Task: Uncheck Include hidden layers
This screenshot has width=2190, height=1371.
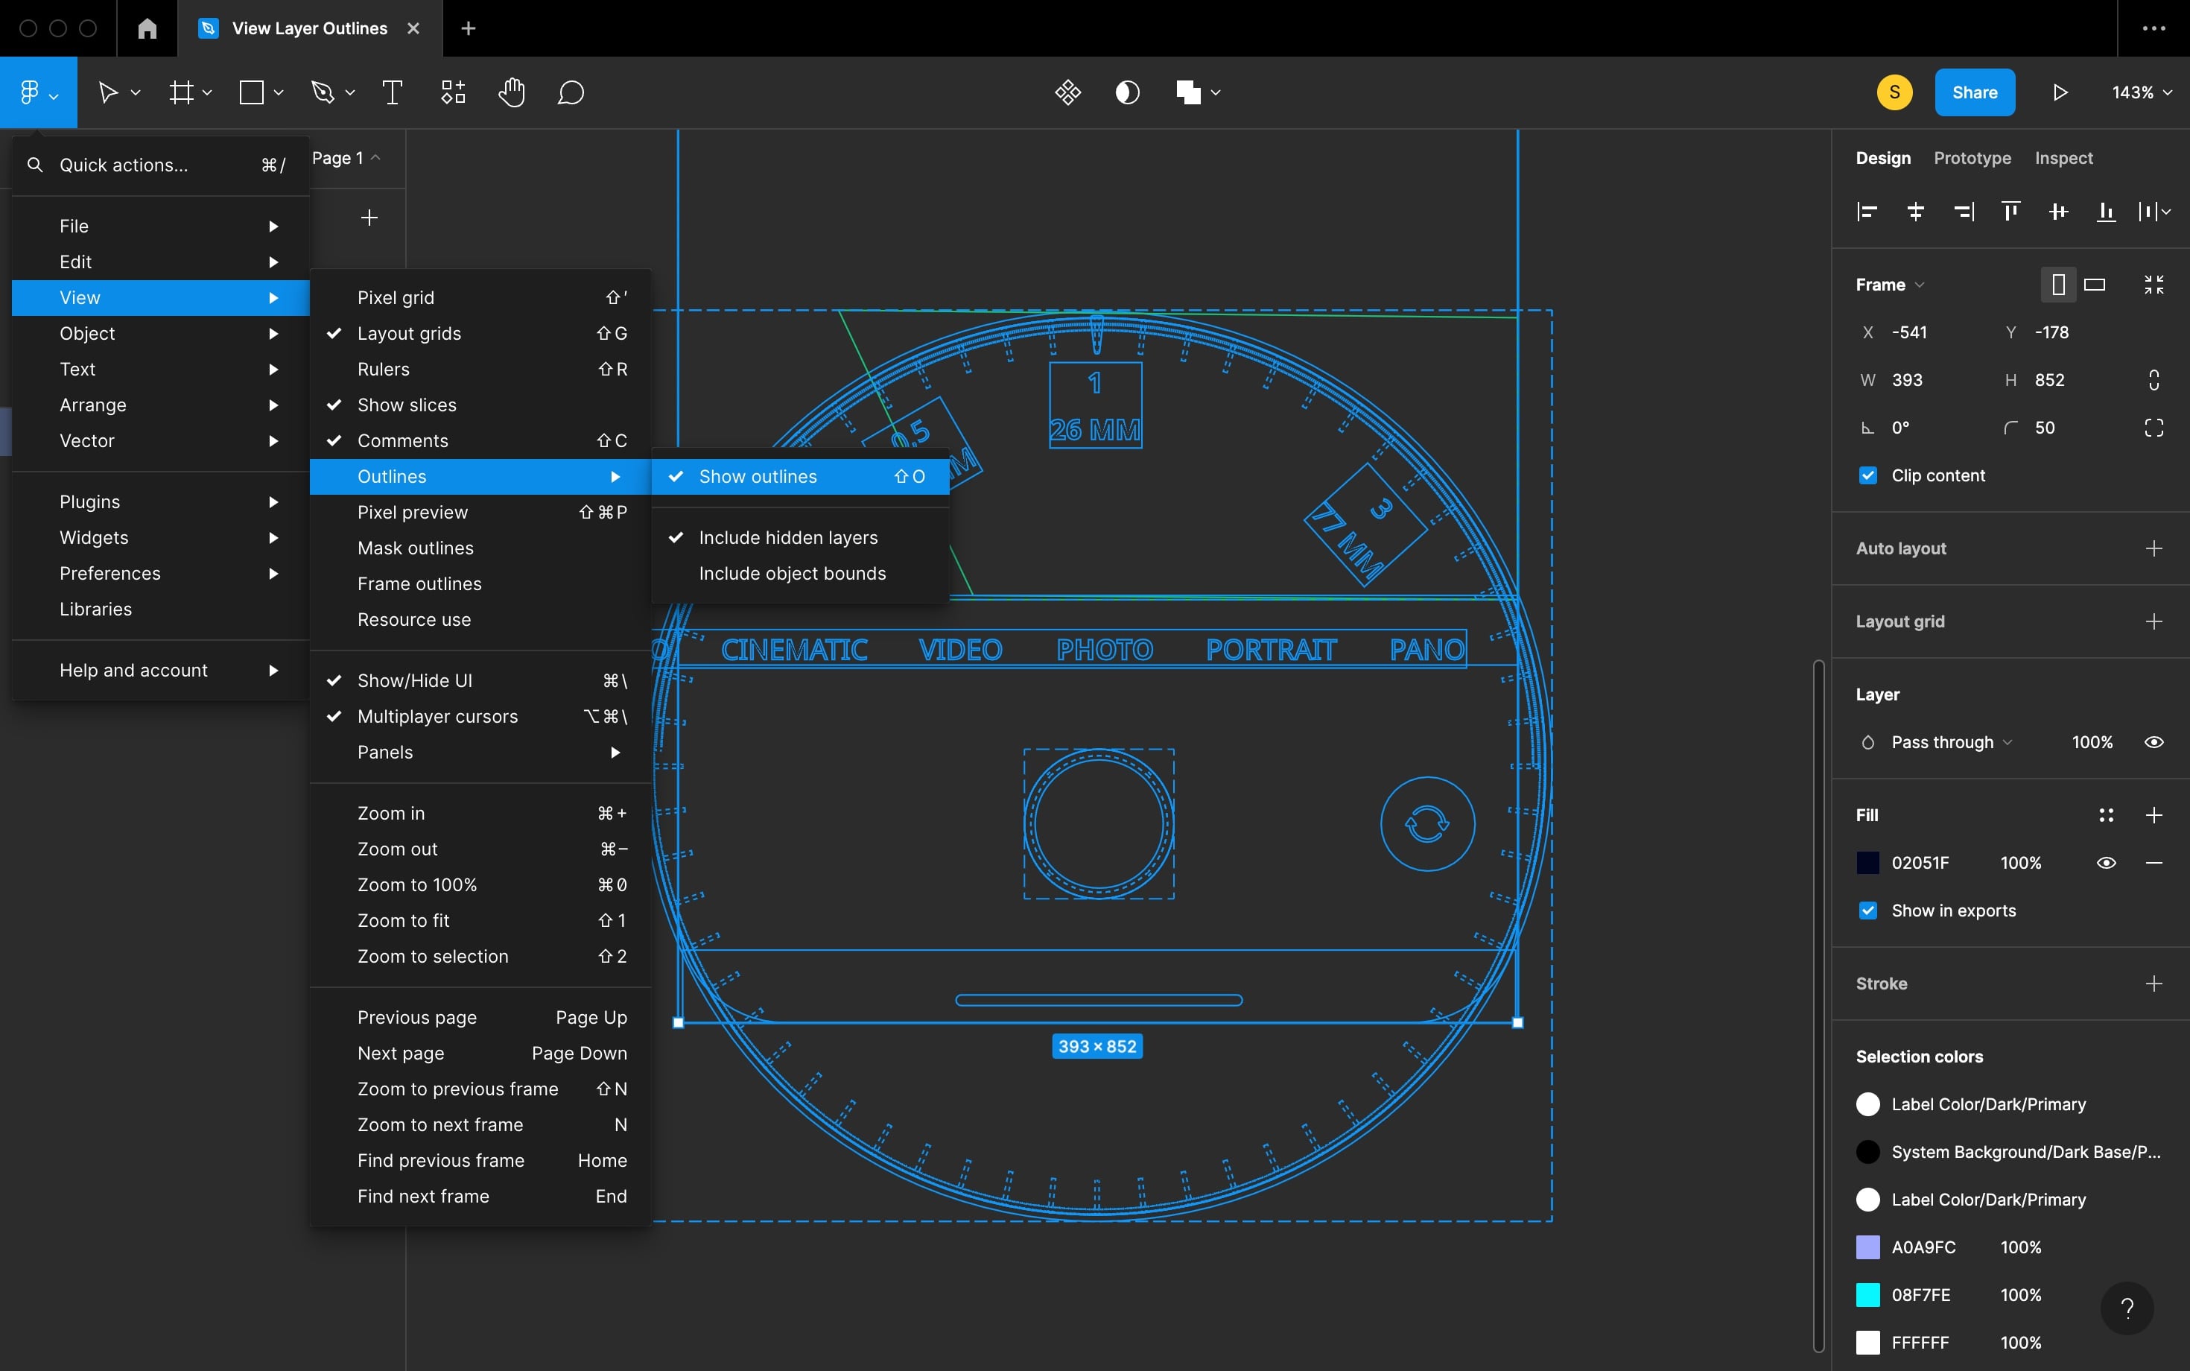Action: [x=787, y=536]
